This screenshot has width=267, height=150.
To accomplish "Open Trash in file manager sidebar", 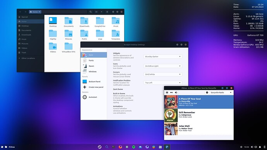I will click(31, 53).
